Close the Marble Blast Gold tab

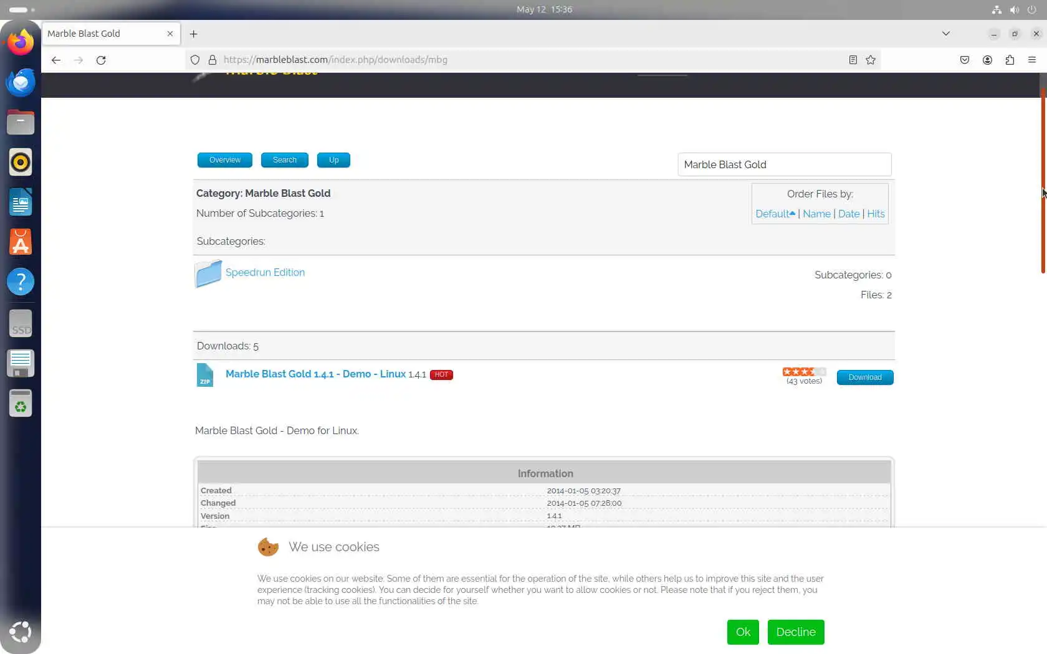[170, 34]
